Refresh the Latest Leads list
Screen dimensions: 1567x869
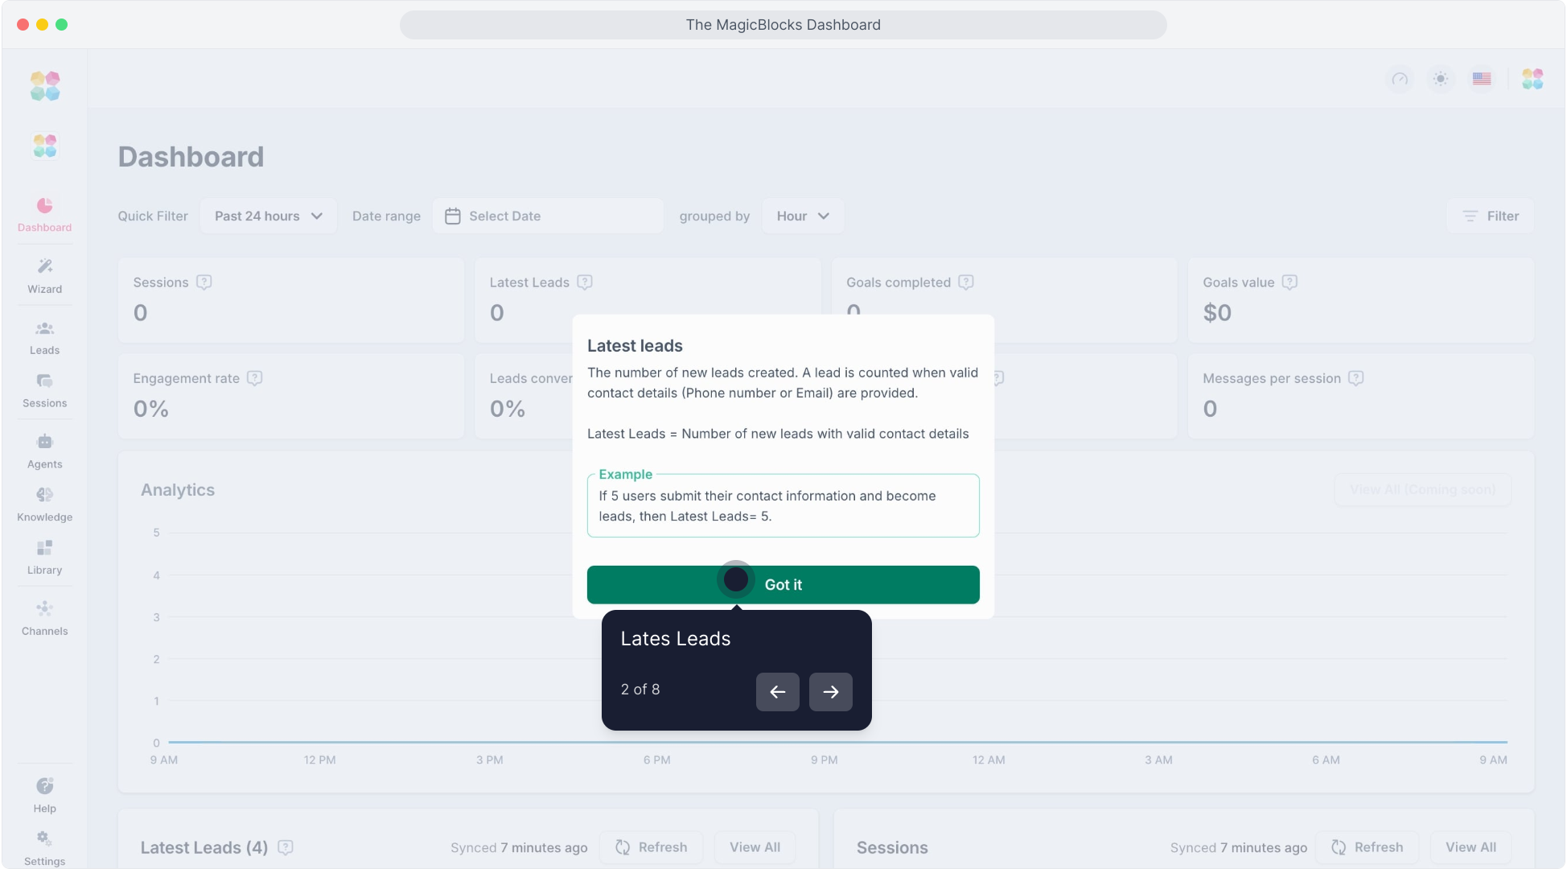pyautogui.click(x=652, y=847)
